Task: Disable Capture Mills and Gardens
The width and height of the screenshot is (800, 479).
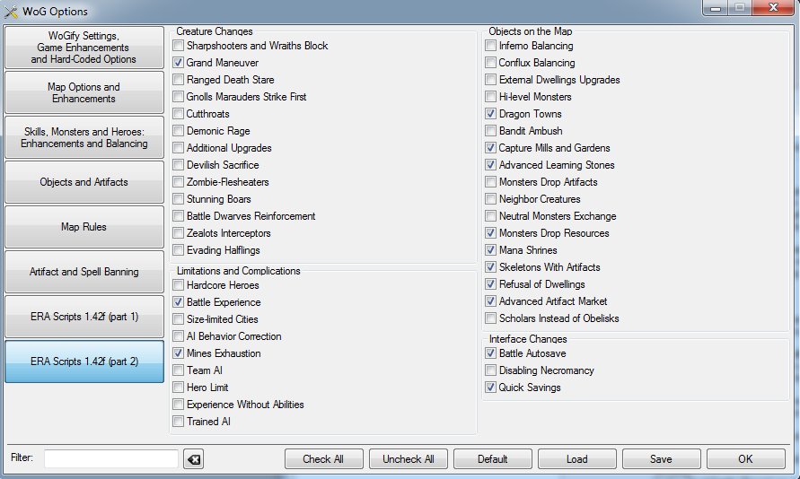Action: point(490,148)
